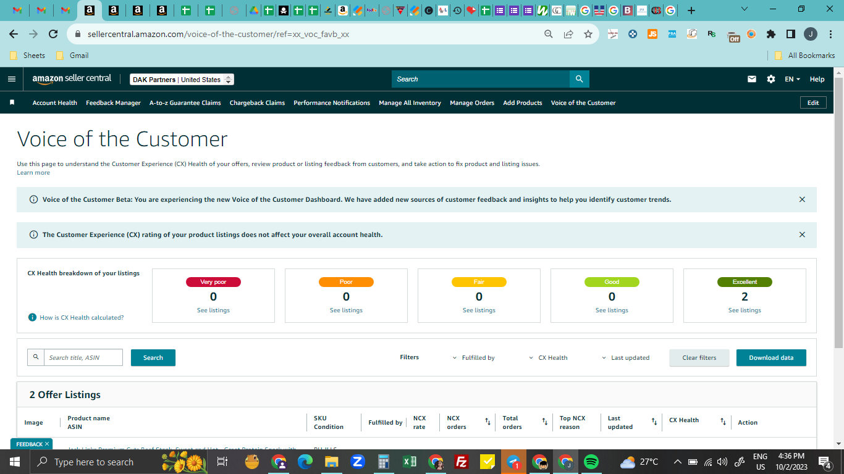See listings under Very poor

[x=213, y=310]
